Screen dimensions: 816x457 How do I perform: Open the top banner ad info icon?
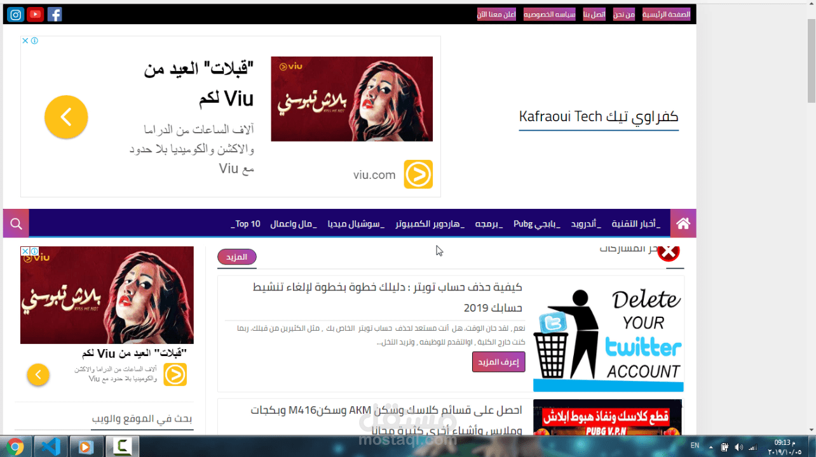pos(34,41)
